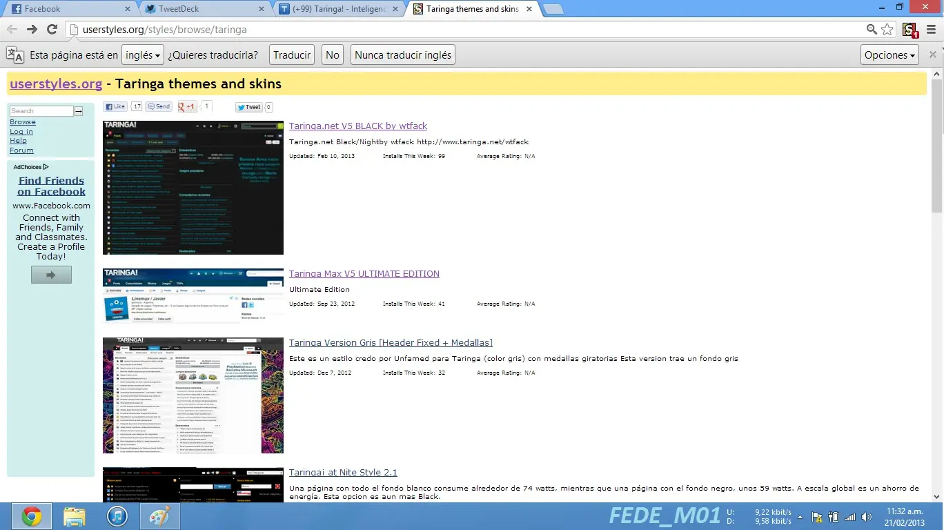Screen dimensions: 944x530
Task: Open Taringa Max V5 ULTIMATE EDITION link
Action: point(364,273)
